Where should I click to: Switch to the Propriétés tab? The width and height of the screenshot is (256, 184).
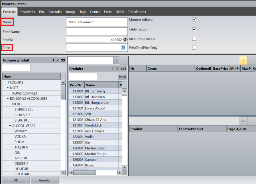point(27,12)
